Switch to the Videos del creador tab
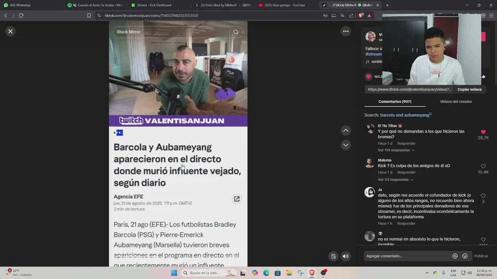 point(456,102)
